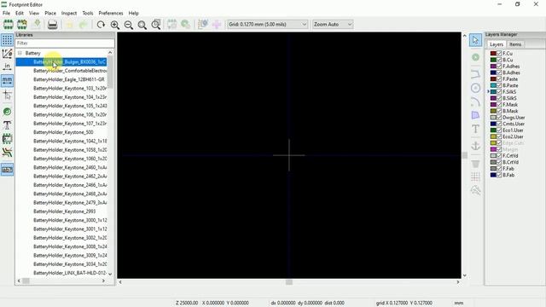Toggle footprint tree visibility icon
Screen dimensions: 546x307
click(x=7, y=170)
